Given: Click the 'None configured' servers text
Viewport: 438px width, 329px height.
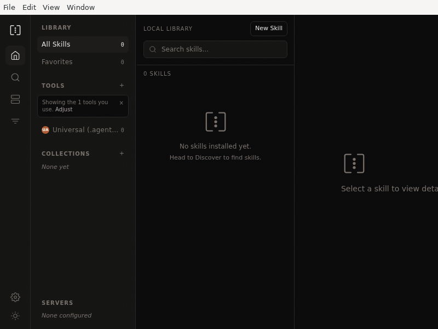Looking at the screenshot, I should coord(66,315).
